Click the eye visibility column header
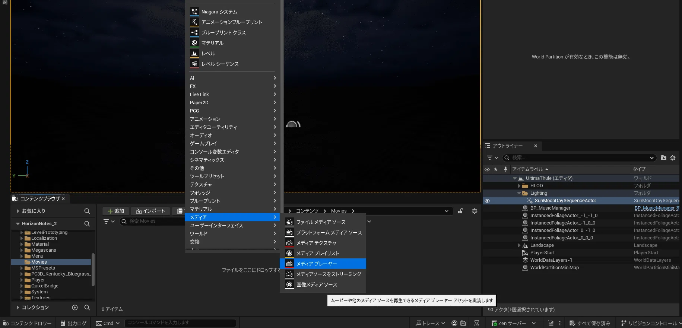Screen dimensions: 682x328 click(487, 169)
